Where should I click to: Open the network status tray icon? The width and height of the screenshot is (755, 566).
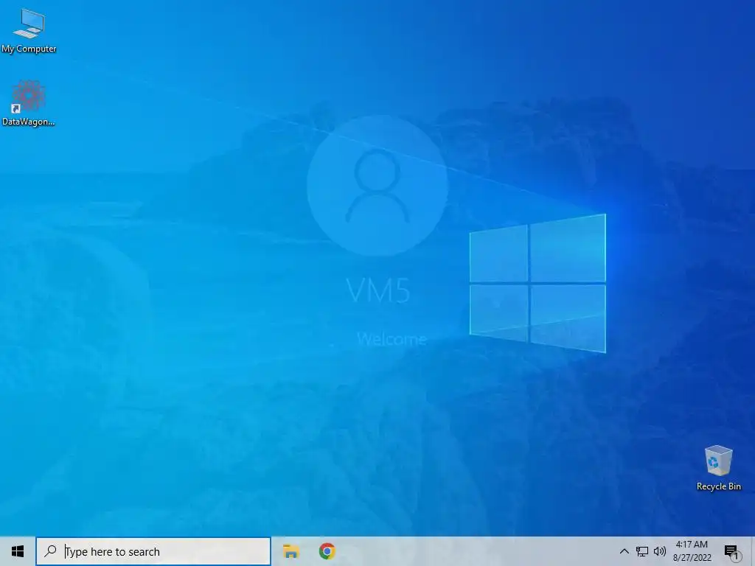pyautogui.click(x=642, y=551)
